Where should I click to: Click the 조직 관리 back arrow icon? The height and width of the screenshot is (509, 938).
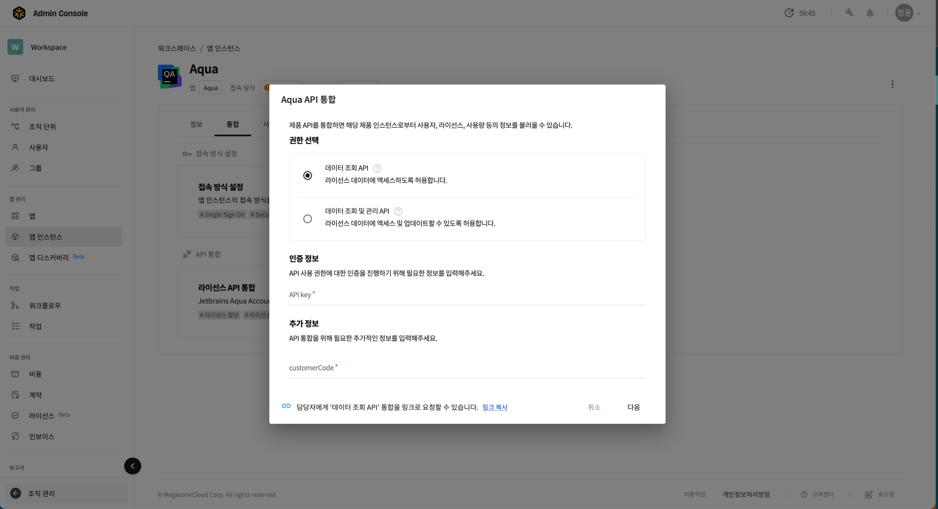point(16,494)
